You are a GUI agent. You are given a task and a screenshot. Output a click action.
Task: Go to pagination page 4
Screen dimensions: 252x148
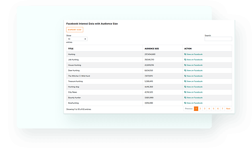click(209, 109)
